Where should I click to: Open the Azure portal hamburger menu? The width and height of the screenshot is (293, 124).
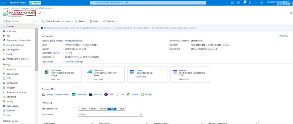coord(3,2)
